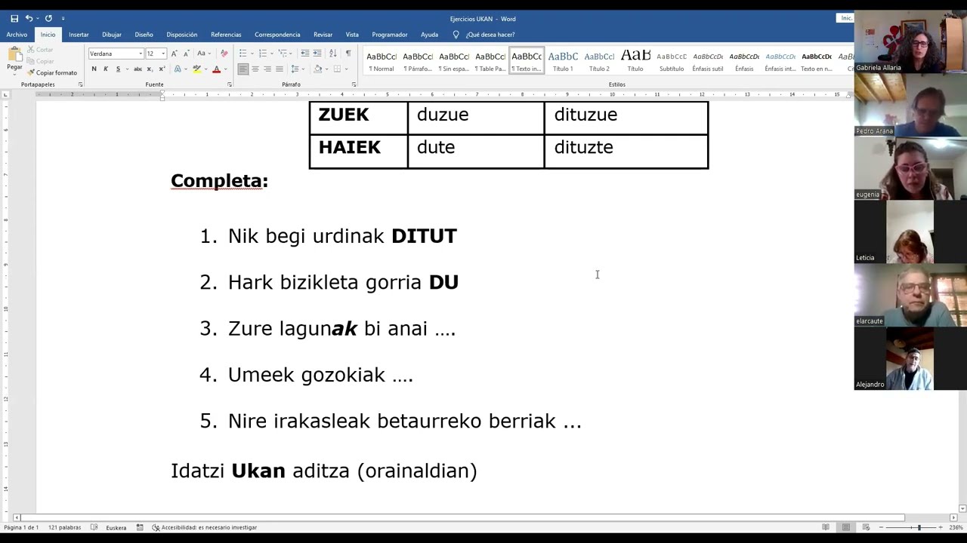Increase paragraph indent
The height and width of the screenshot is (543, 967).
pos(317,54)
